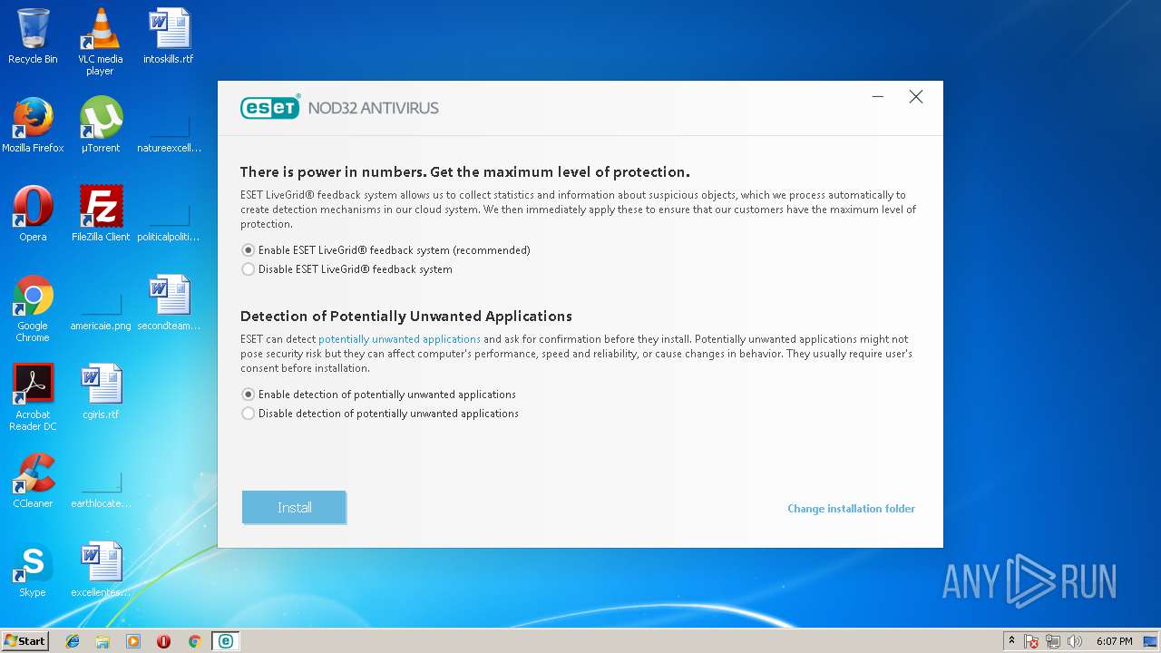The height and width of the screenshot is (653, 1161).
Task: Show hidden system tray icons
Action: (x=1011, y=641)
